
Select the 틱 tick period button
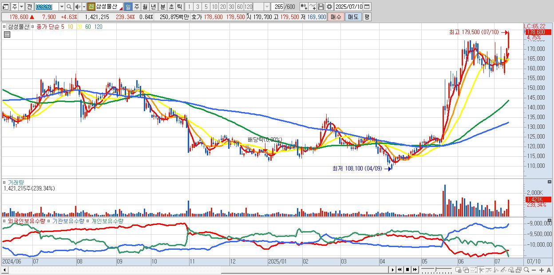point(179,7)
